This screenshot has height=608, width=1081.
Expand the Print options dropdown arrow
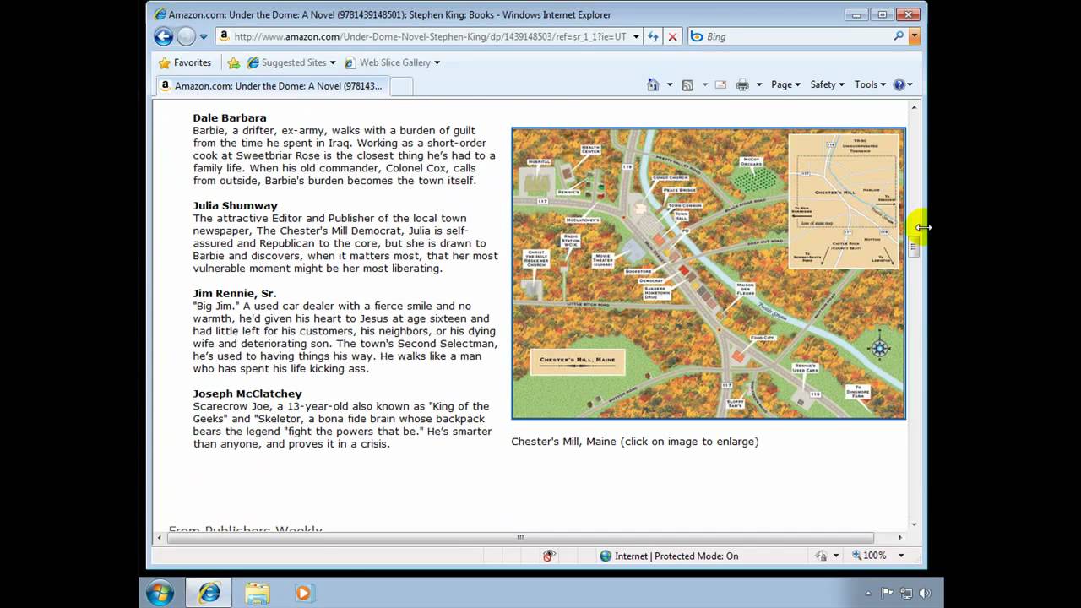pyautogui.click(x=759, y=84)
